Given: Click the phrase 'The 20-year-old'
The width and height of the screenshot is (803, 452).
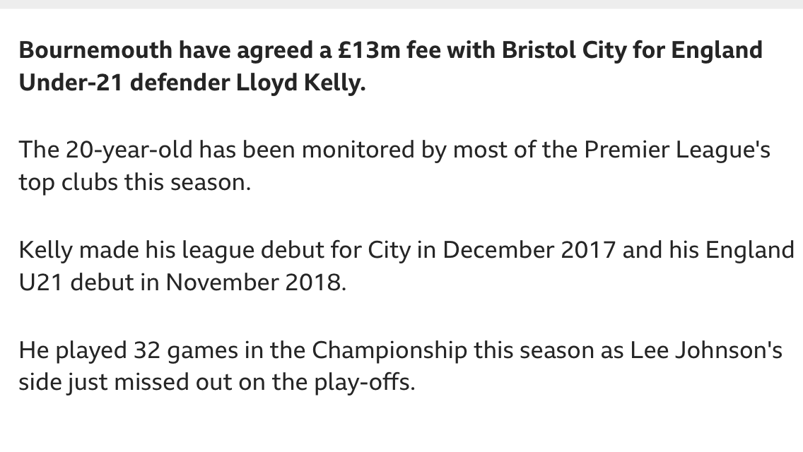Looking at the screenshot, I should pos(105,150).
